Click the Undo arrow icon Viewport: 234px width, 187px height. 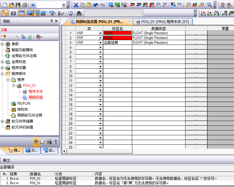96,5
